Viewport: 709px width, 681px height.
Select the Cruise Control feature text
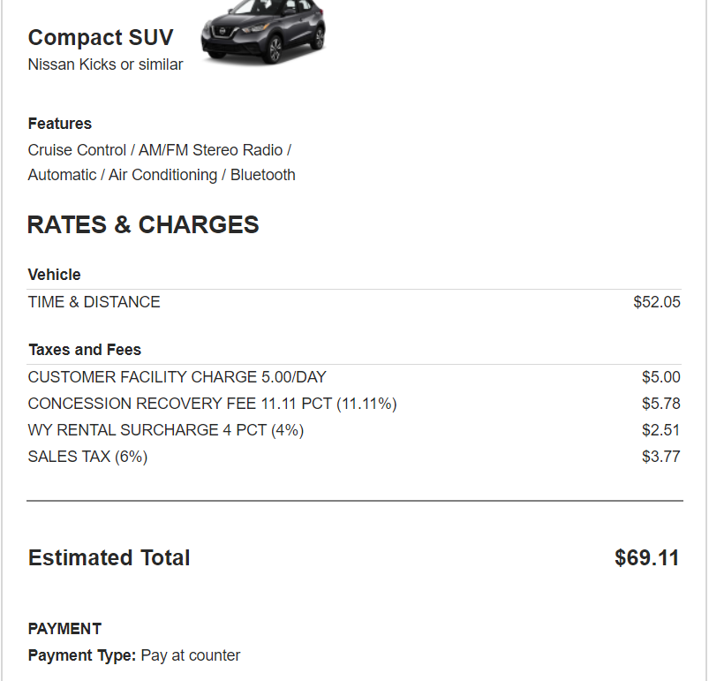(x=77, y=150)
